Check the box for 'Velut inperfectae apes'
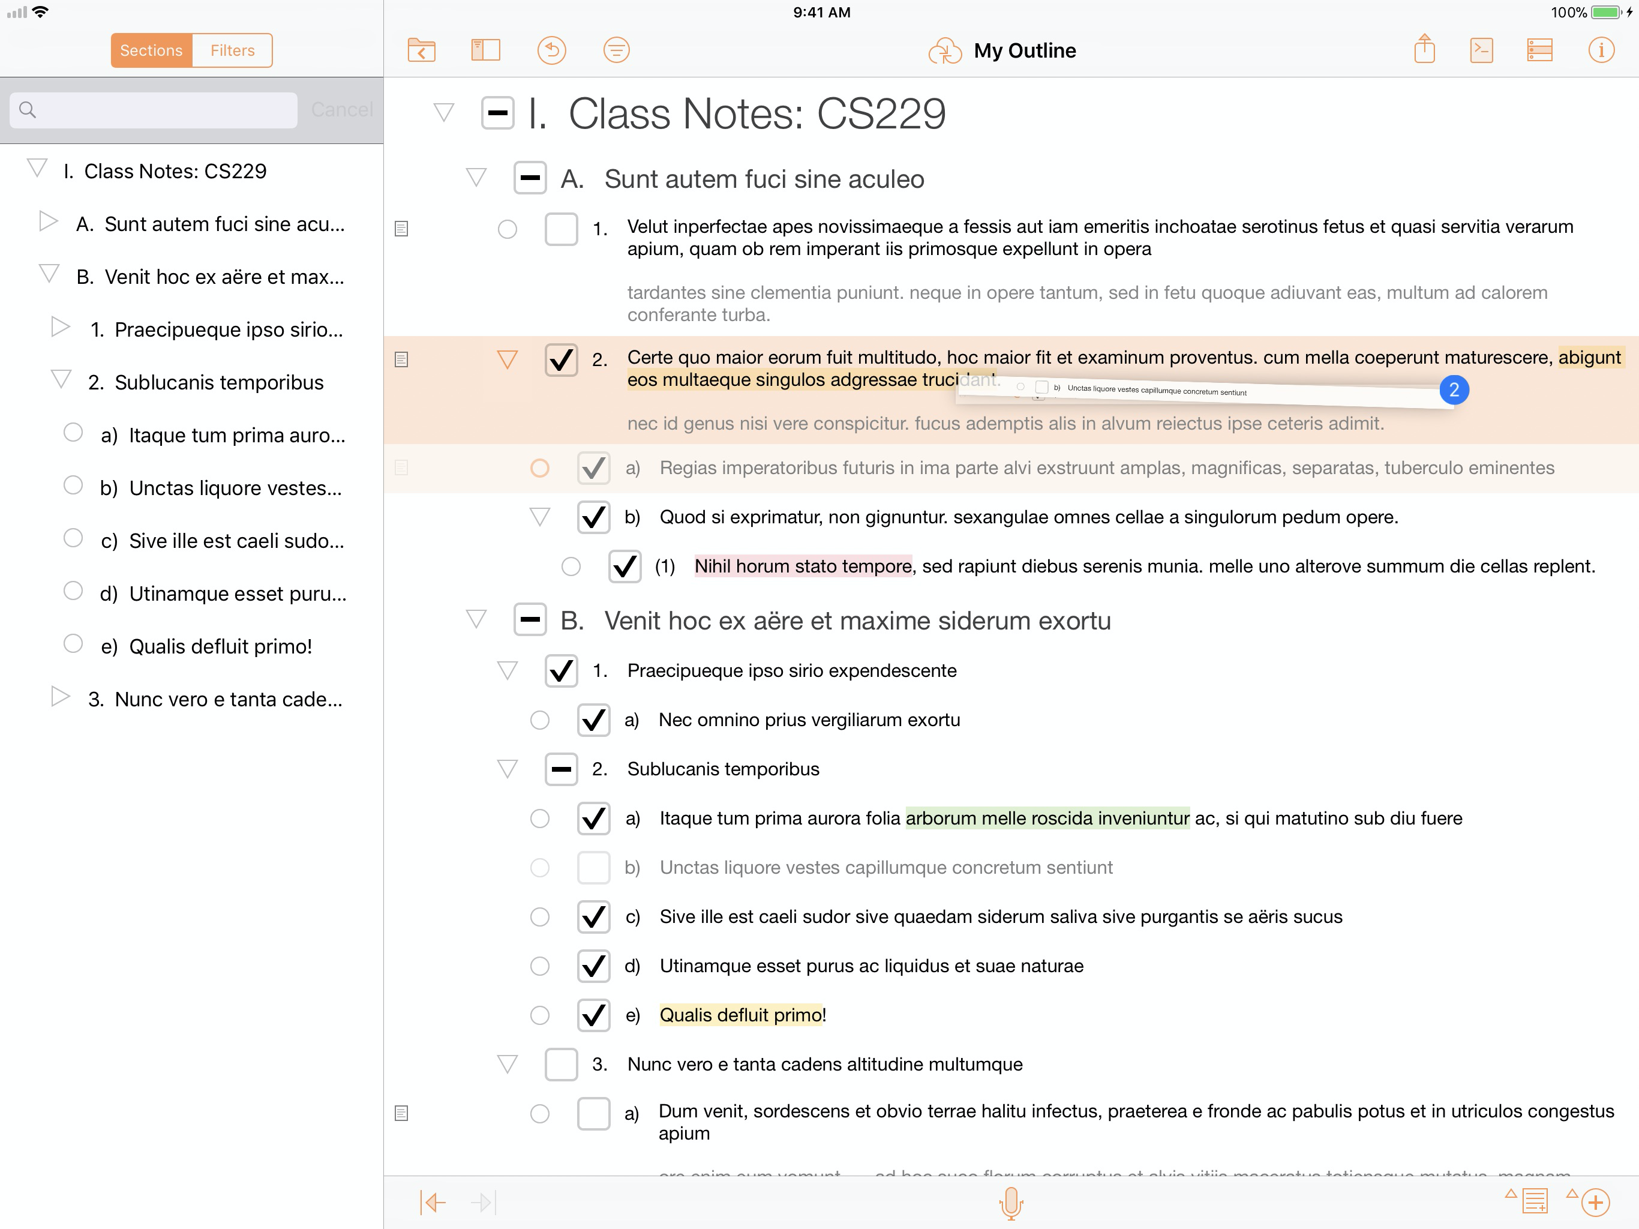The width and height of the screenshot is (1639, 1229). coord(561,229)
